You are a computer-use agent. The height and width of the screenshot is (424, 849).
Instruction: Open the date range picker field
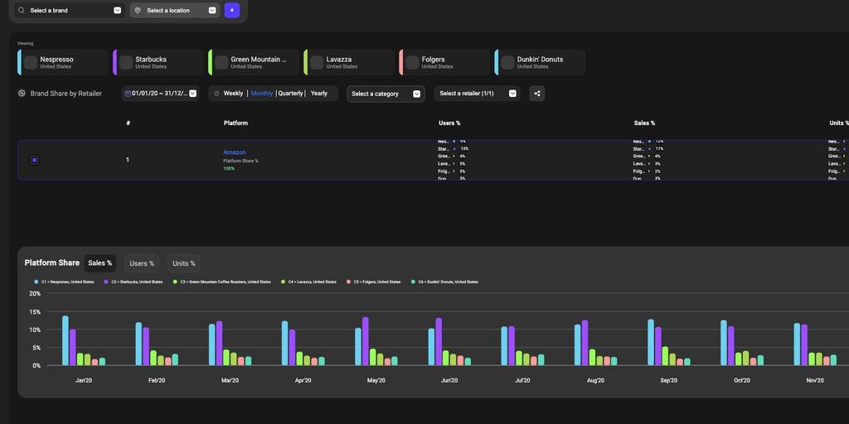160,94
